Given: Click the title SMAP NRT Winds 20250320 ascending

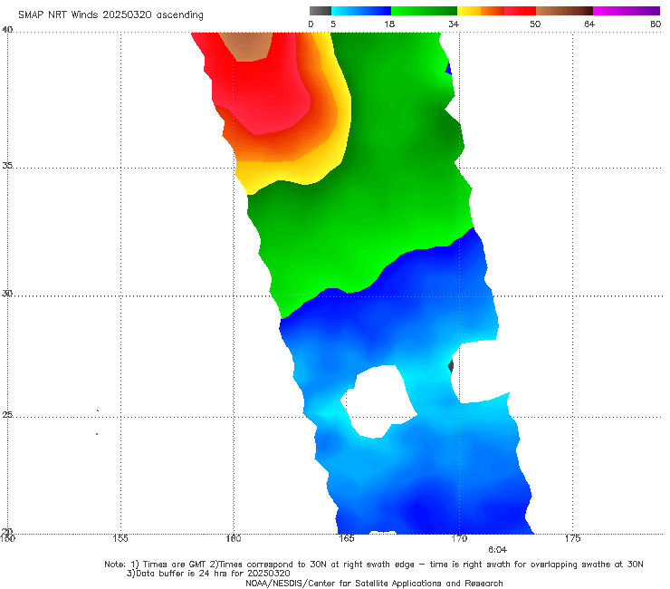Looking at the screenshot, I should coord(110,14).
